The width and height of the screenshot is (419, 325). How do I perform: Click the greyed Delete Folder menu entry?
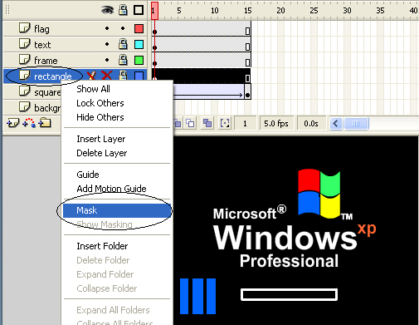click(x=103, y=260)
